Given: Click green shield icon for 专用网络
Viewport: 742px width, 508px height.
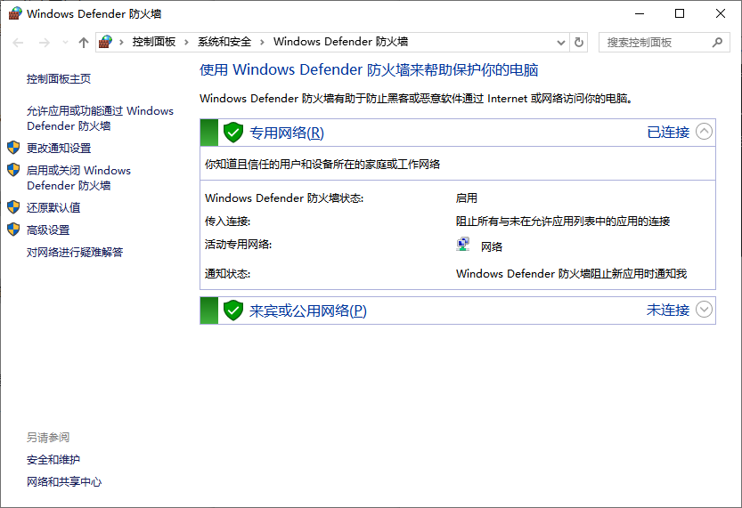Looking at the screenshot, I should 233,133.
